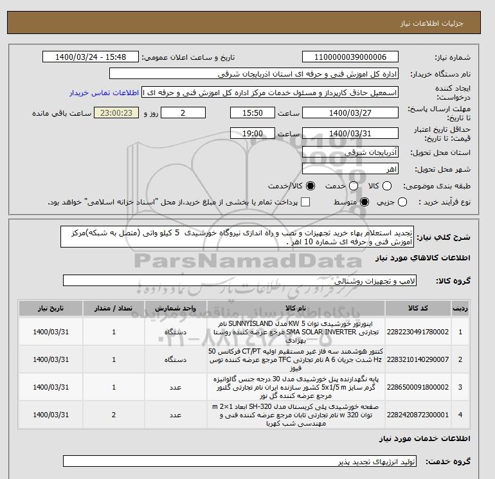Click the گروه خدمت field تولید انرژیهای تجدید پذیر

(240, 461)
